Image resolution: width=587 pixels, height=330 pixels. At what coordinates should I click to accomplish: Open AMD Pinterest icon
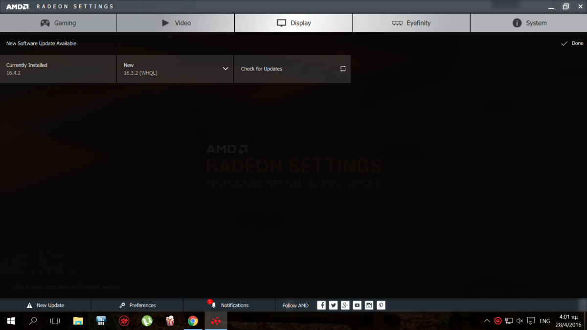[x=381, y=305]
